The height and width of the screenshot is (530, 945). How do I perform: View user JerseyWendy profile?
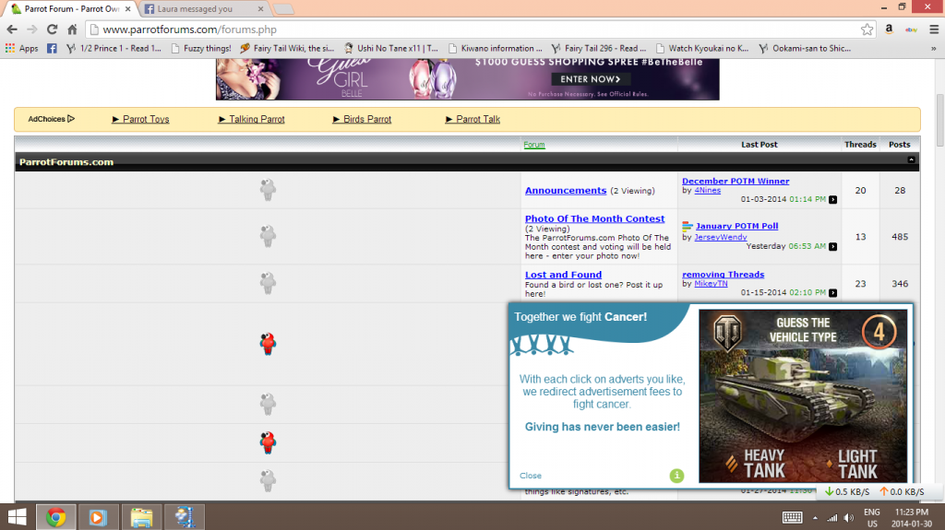[720, 237]
